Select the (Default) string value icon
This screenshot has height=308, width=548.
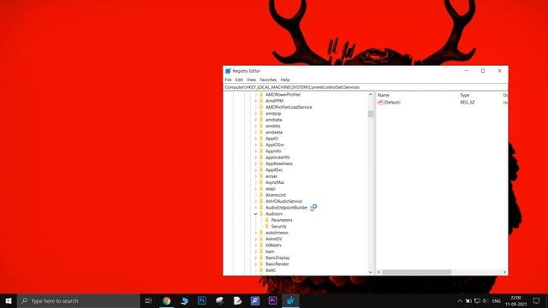coord(380,102)
